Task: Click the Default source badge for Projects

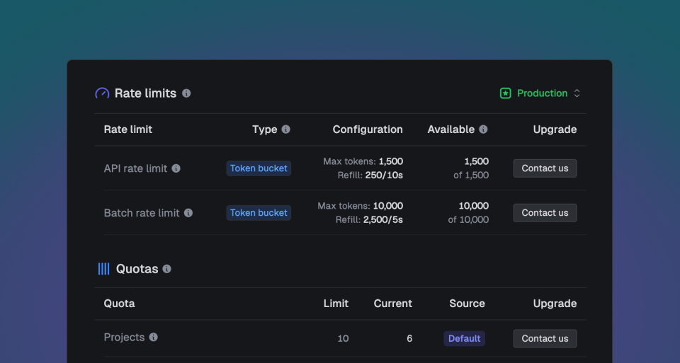Action: 464,339
